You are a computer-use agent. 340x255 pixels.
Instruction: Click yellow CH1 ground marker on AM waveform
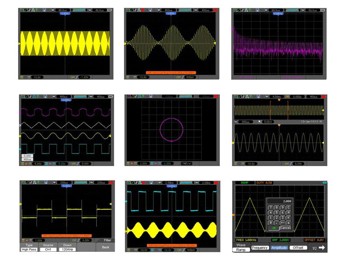pos(19,44)
